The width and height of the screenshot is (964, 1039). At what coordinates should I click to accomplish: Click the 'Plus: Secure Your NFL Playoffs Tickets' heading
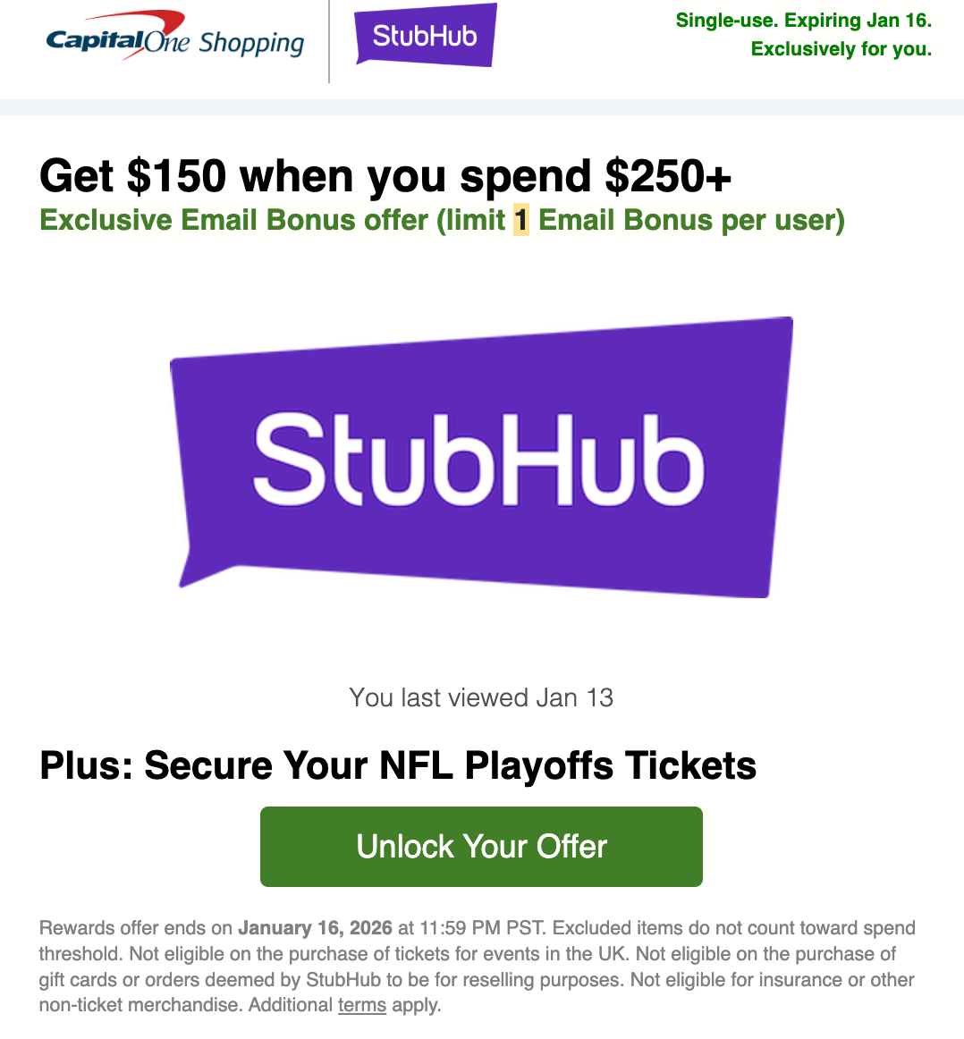(397, 765)
